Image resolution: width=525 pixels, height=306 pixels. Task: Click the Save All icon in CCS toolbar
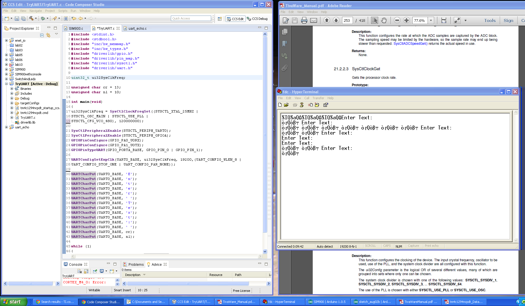(x=23, y=18)
